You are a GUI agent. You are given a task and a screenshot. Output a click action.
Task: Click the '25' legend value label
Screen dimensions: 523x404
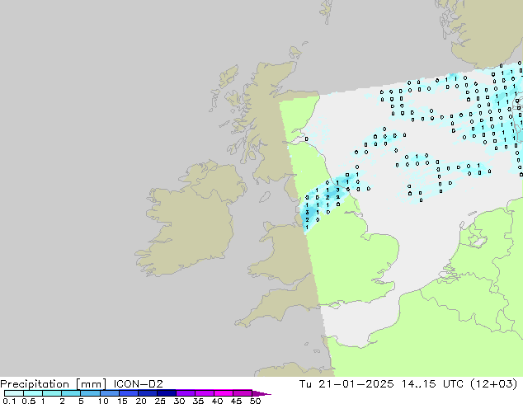tap(160, 401)
